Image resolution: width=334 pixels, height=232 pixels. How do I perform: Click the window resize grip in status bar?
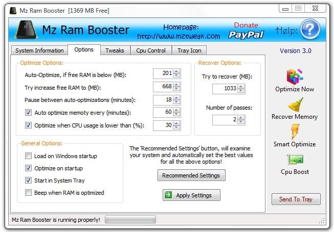click(322, 221)
